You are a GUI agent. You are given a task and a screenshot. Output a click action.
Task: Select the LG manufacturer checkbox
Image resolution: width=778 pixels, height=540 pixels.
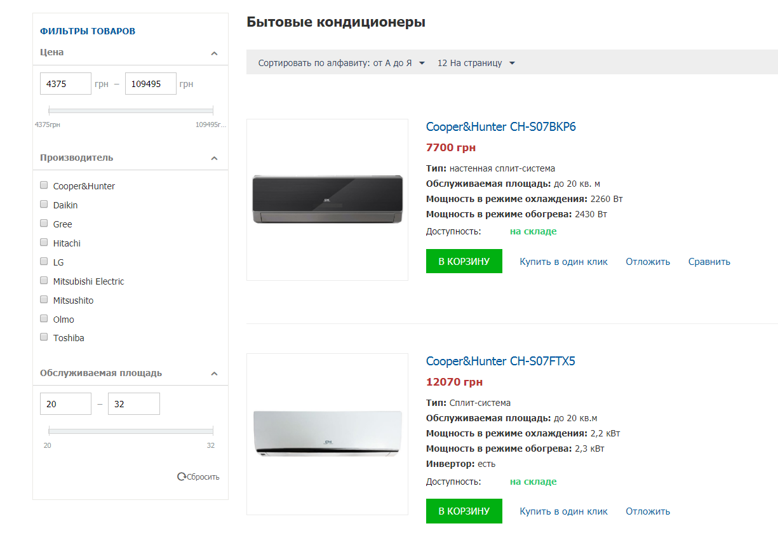pyautogui.click(x=44, y=262)
